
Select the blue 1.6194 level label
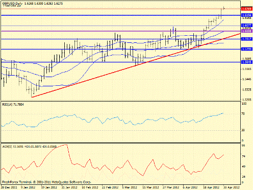point(247,15)
